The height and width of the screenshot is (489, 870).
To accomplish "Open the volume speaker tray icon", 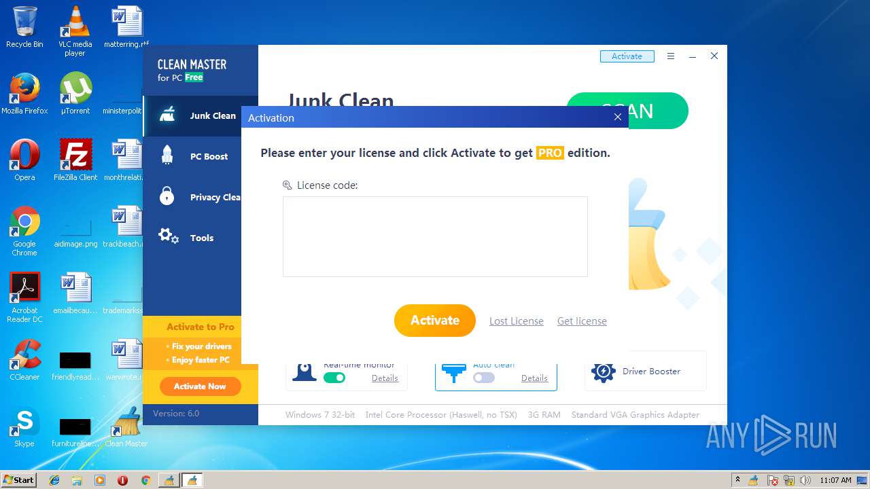I will click(x=806, y=480).
